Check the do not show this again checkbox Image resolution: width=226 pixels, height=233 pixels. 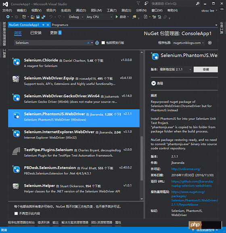pyautogui.click(x=16, y=214)
